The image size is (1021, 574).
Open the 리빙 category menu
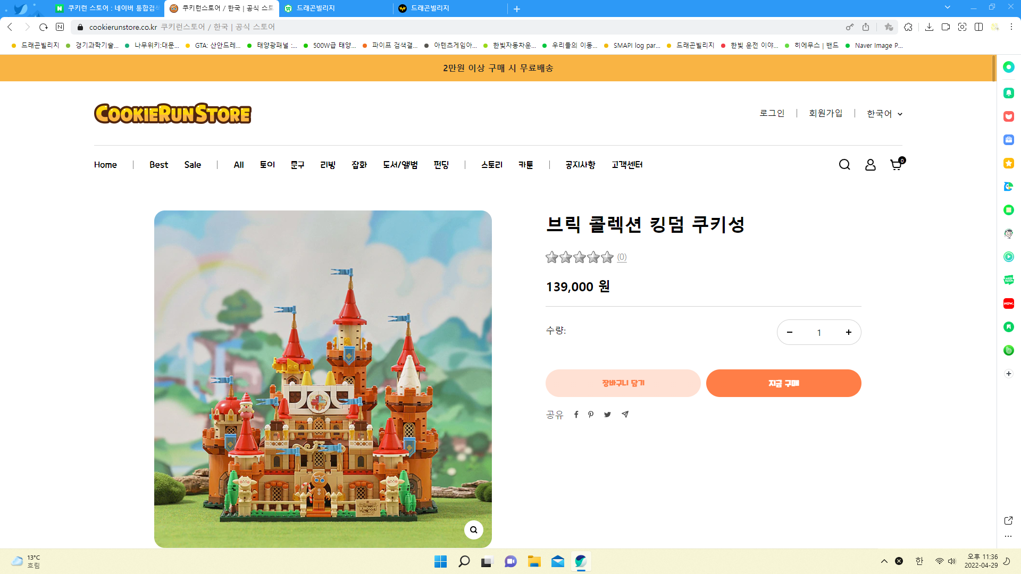click(x=328, y=165)
